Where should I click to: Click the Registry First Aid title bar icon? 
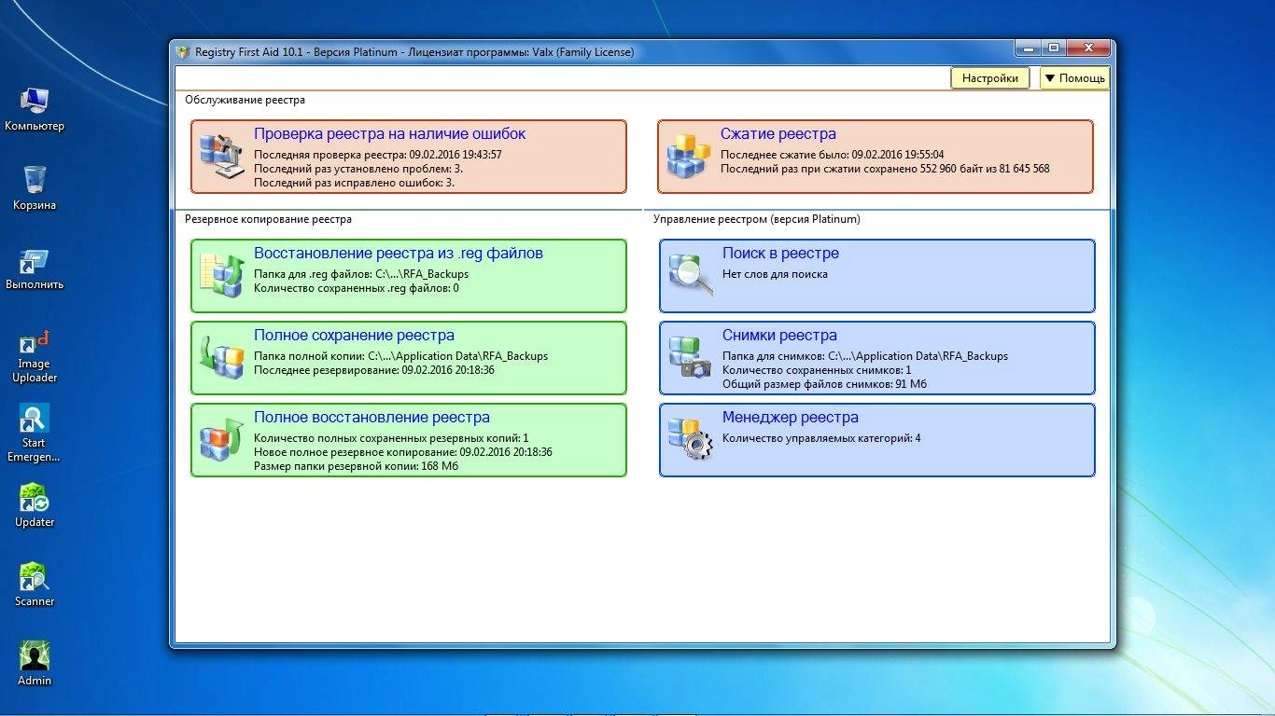(x=183, y=52)
